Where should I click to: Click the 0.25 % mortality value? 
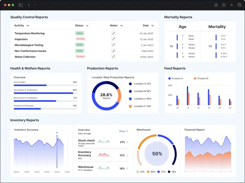224,53
